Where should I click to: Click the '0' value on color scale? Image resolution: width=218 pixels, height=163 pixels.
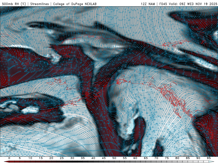9,158
